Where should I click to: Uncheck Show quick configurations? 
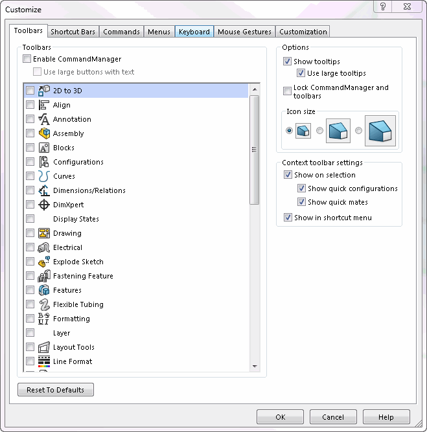[x=301, y=188]
